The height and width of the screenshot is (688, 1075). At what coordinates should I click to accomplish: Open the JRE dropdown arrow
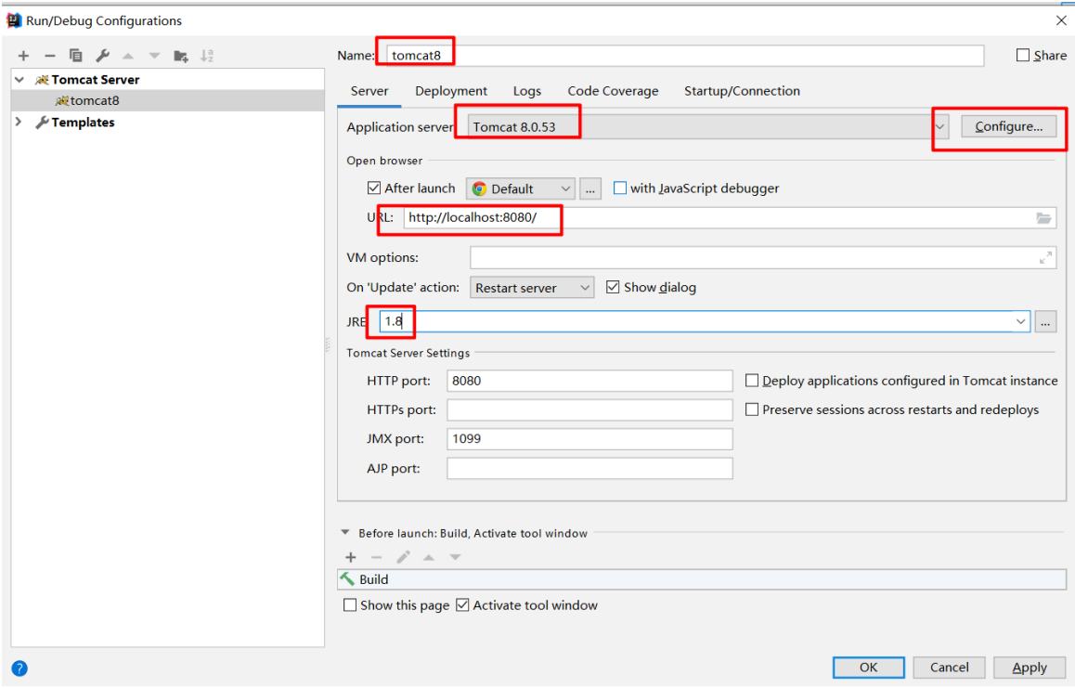coord(1020,321)
